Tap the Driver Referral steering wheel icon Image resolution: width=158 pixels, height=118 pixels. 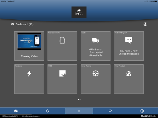tap(96, 74)
